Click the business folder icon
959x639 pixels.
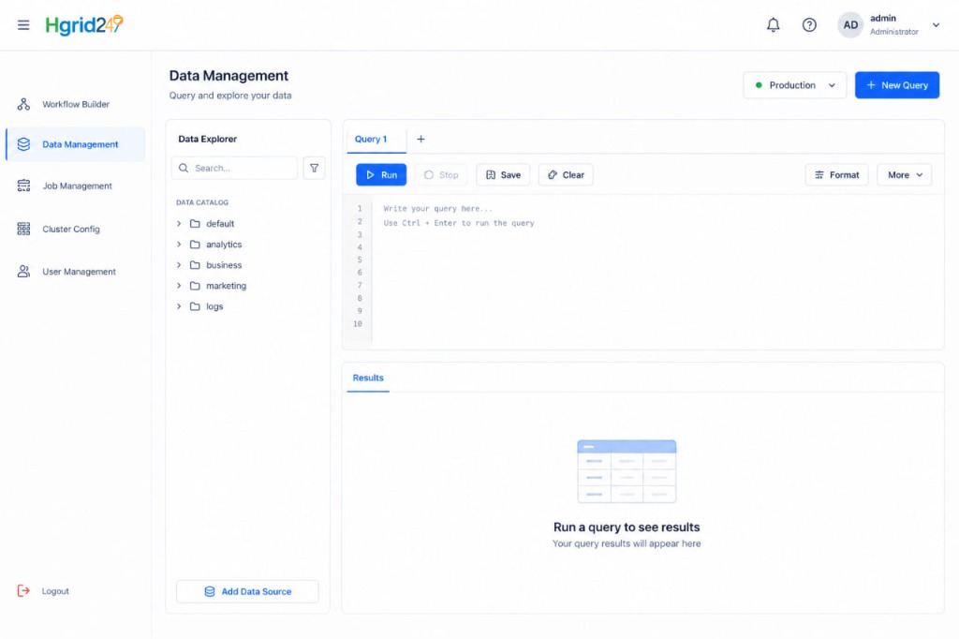pyautogui.click(x=195, y=265)
